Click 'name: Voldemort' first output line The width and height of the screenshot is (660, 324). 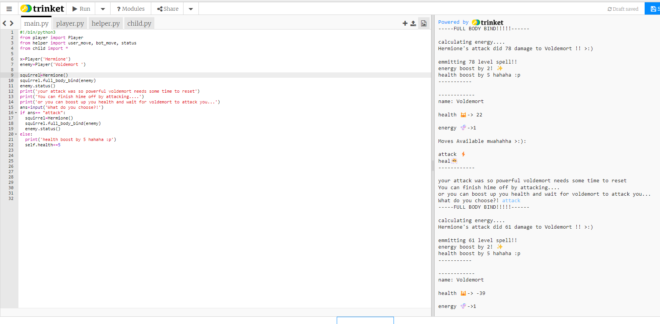click(461, 101)
